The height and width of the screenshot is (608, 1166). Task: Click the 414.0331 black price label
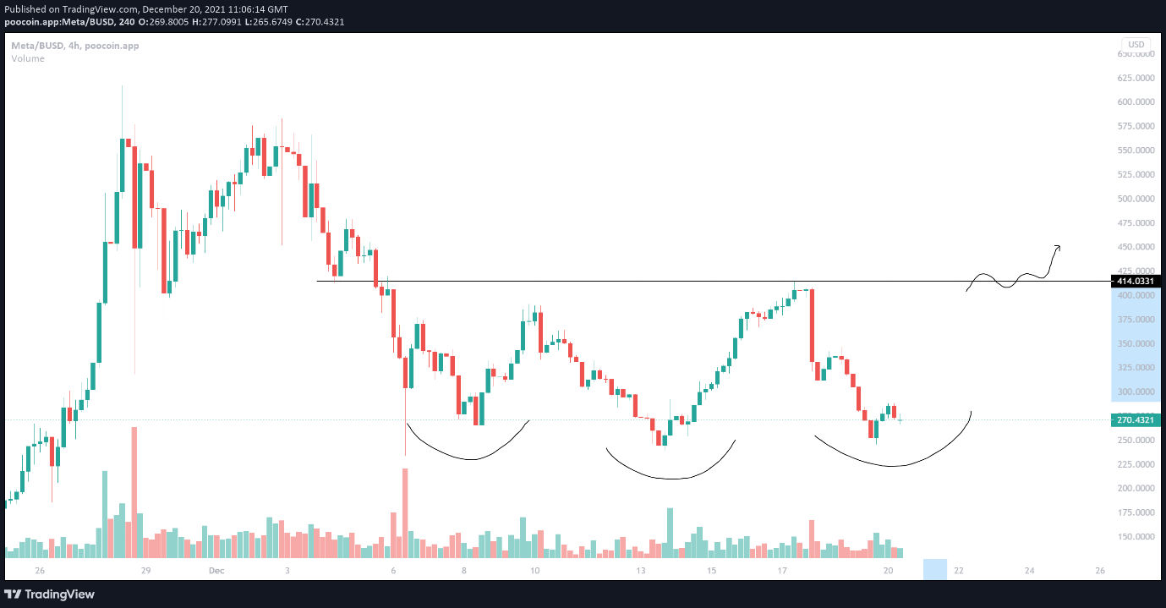[x=1136, y=281]
